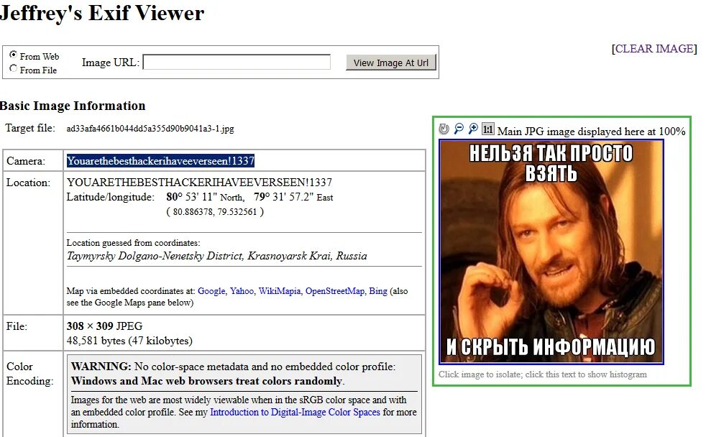This screenshot has width=706, height=437.
Task: Click the rotate image icon
Action: [444, 129]
